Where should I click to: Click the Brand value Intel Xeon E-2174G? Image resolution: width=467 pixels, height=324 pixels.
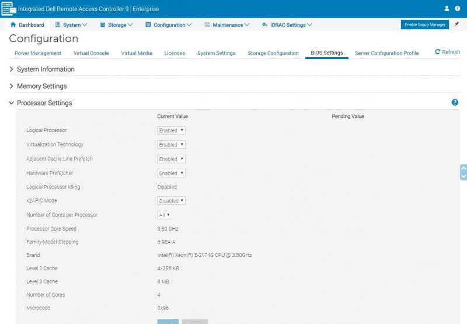click(204, 255)
